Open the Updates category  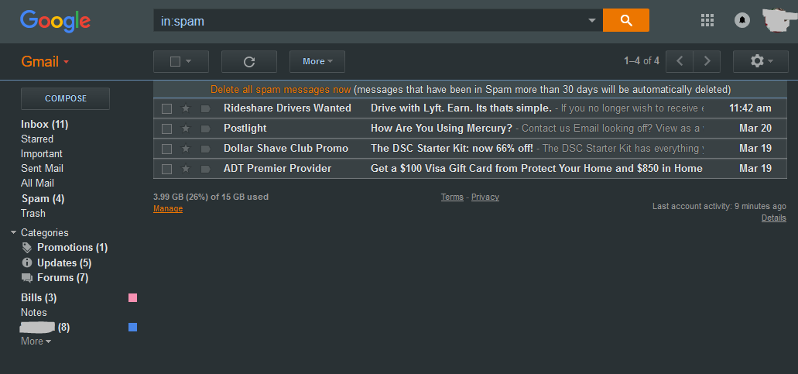pyautogui.click(x=64, y=263)
